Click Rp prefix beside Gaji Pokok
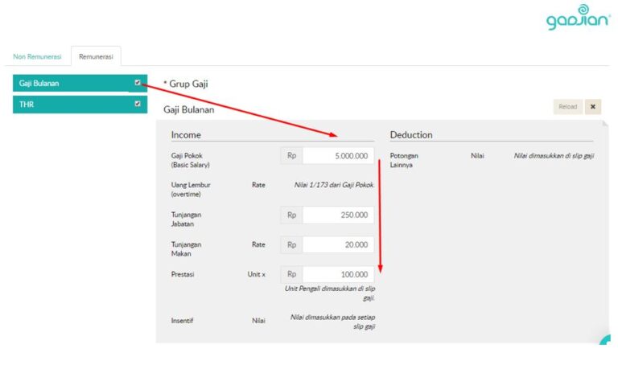618x365 pixels. tap(291, 157)
